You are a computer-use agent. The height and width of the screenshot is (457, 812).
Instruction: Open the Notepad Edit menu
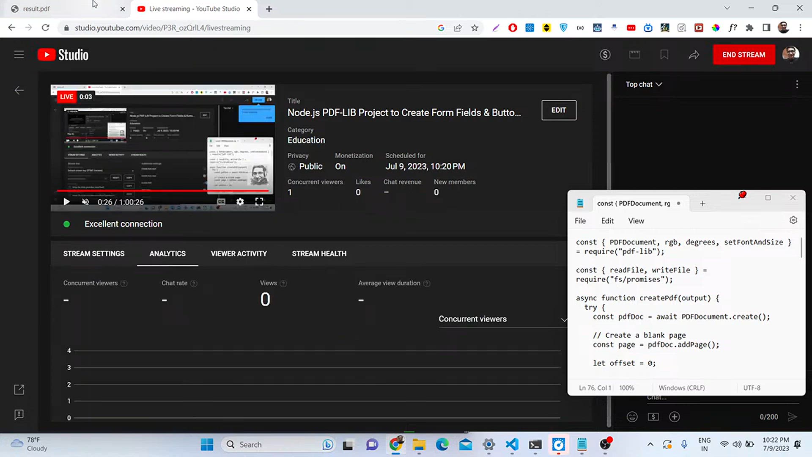point(607,221)
